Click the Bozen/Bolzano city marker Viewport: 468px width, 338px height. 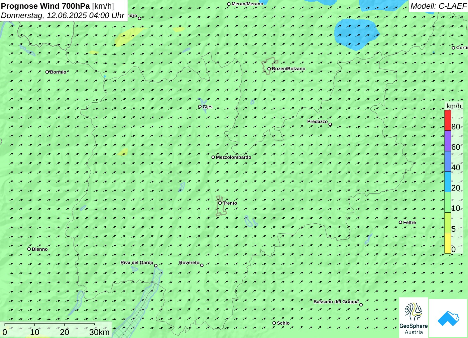point(269,69)
